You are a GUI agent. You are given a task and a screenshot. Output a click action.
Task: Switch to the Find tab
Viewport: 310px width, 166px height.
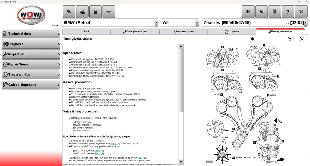(86, 32)
